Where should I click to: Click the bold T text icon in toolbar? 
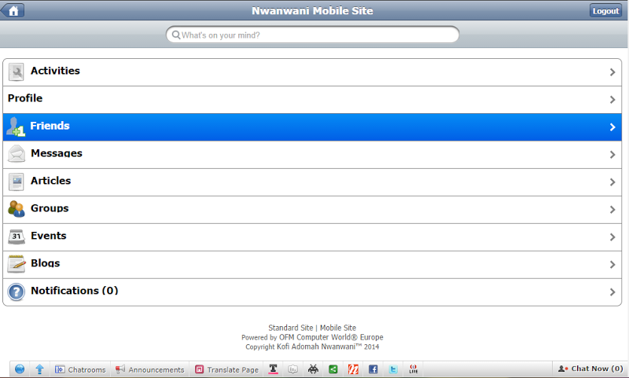[x=273, y=369]
